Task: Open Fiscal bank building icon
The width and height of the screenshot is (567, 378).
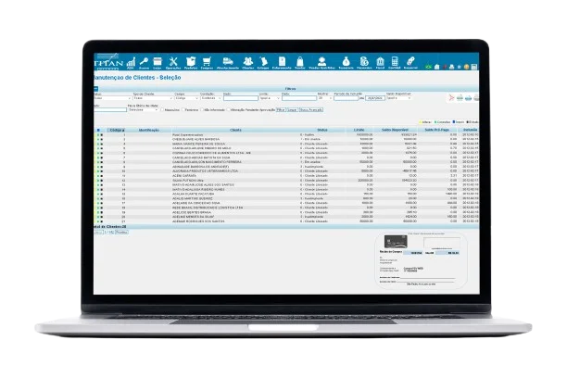Action: (380, 62)
